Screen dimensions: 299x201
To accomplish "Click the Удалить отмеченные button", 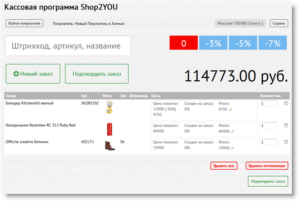I will (x=267, y=166).
